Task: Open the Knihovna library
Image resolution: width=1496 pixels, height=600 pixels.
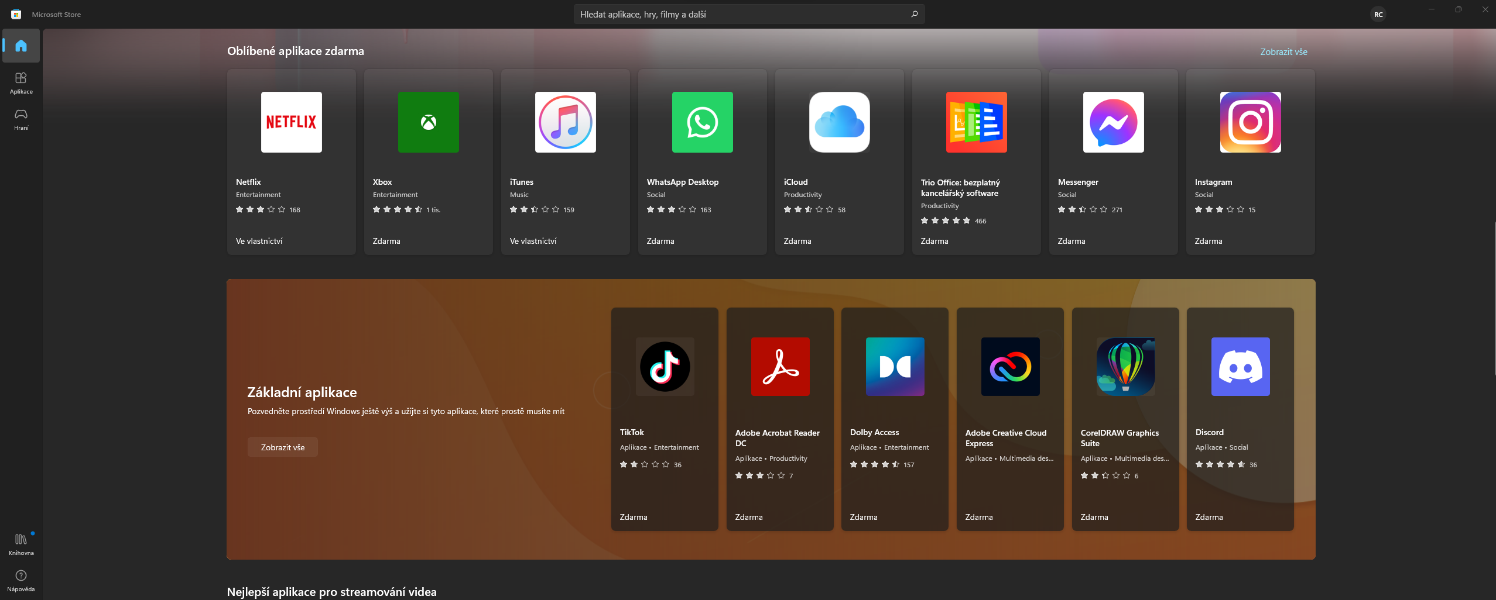Action: 21,544
